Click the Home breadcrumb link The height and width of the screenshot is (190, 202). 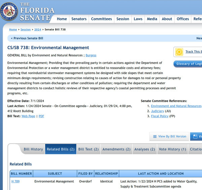pyautogui.click(x=13, y=30)
